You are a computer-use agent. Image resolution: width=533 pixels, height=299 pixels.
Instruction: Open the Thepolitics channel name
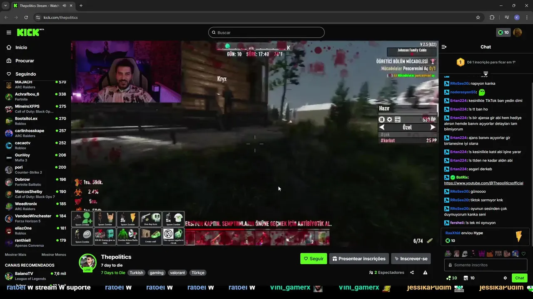coord(116,257)
